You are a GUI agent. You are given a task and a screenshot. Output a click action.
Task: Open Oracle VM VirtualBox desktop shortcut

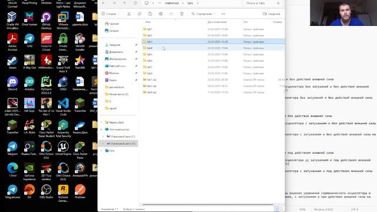[x=12, y=21]
